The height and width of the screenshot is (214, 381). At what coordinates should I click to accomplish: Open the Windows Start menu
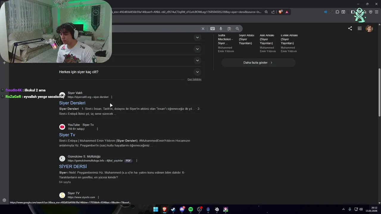[156, 209]
